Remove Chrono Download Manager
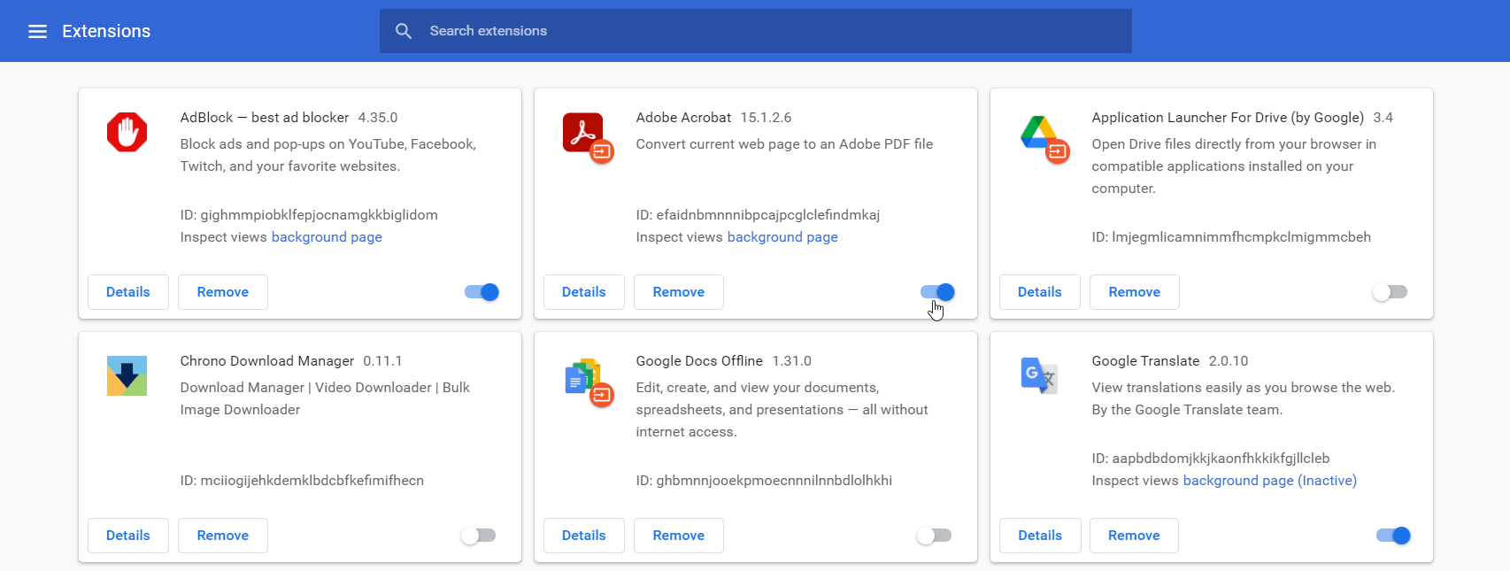The height and width of the screenshot is (571, 1510). tap(223, 536)
